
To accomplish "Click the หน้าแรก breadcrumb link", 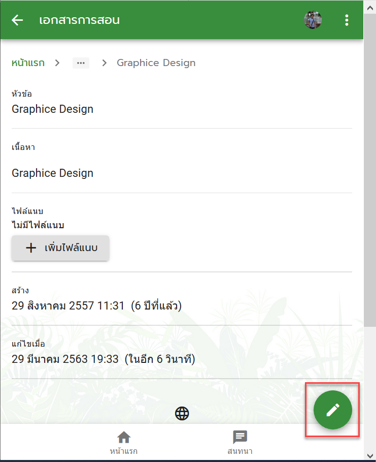I will point(28,63).
